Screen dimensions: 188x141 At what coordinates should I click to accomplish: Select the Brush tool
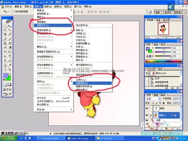10,39
